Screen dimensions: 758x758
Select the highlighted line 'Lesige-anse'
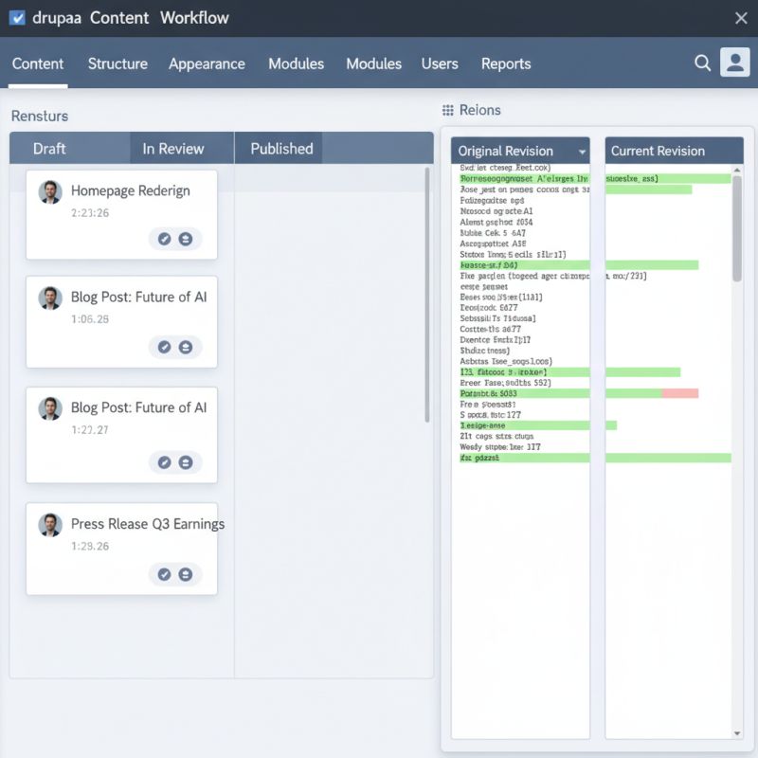pyautogui.click(x=525, y=425)
